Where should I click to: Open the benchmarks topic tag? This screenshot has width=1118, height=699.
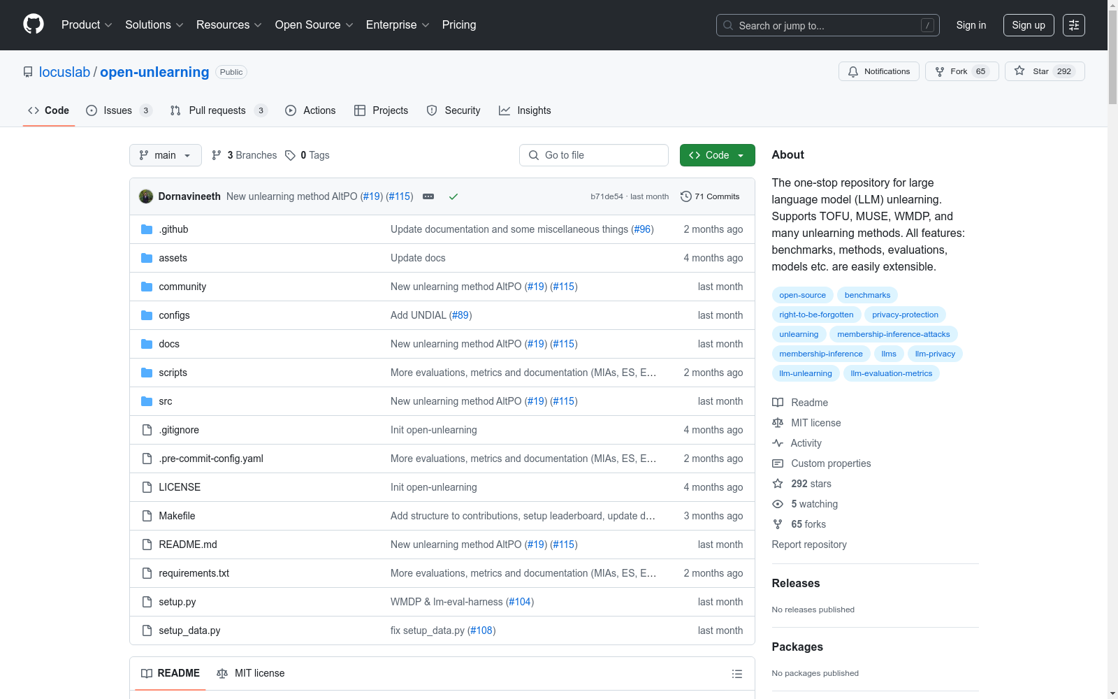(x=867, y=295)
